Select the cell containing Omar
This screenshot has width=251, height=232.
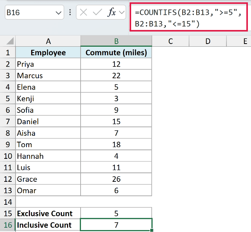click(48, 190)
